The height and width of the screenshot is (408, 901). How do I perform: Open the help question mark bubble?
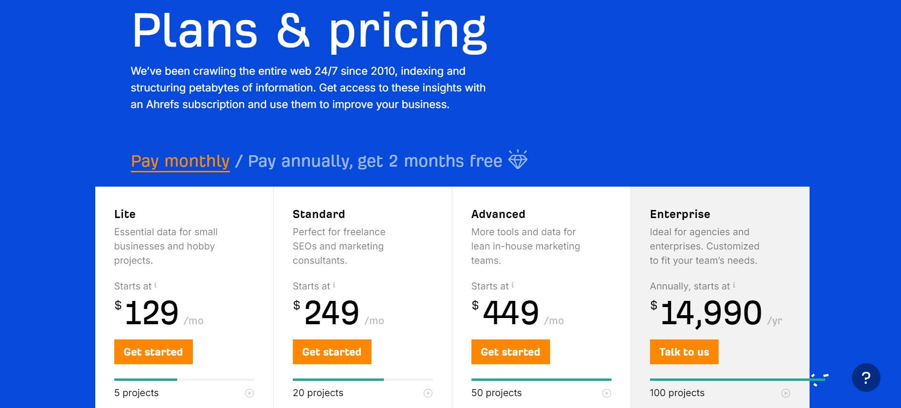[x=866, y=377]
